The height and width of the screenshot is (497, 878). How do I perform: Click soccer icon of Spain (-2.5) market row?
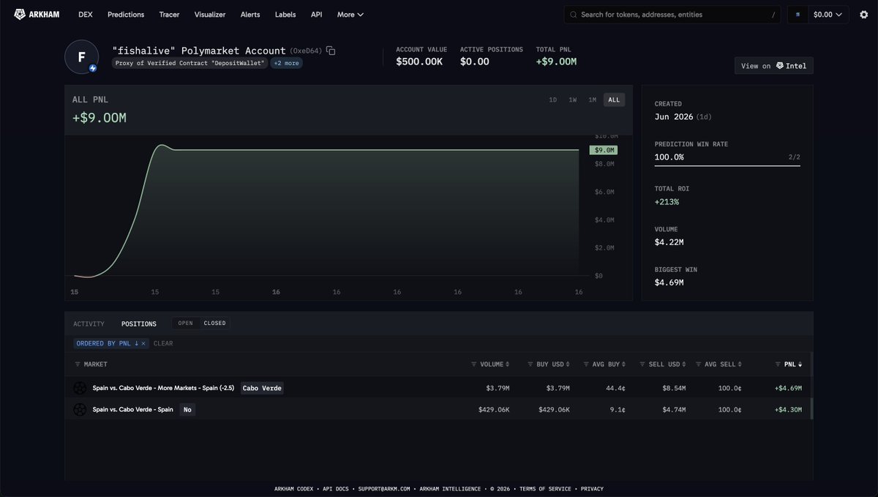(80, 388)
